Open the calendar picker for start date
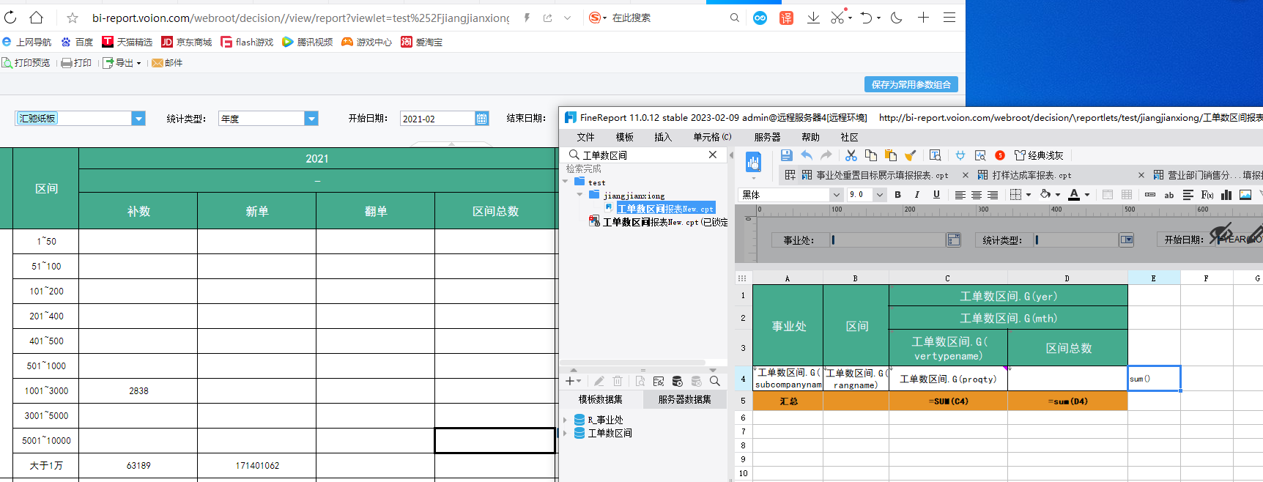 [481, 119]
